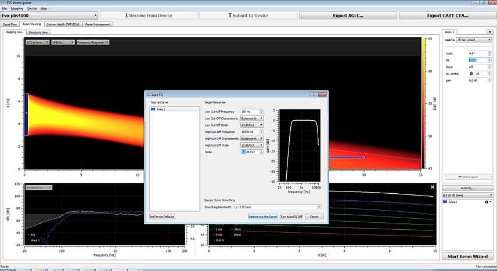Select Area 1 in Source Curve list
Screen dimensions: 497x271
(175, 109)
